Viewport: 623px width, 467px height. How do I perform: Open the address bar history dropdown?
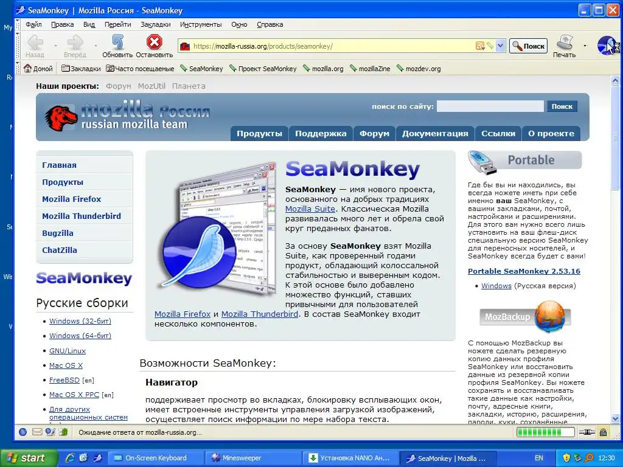coord(500,46)
